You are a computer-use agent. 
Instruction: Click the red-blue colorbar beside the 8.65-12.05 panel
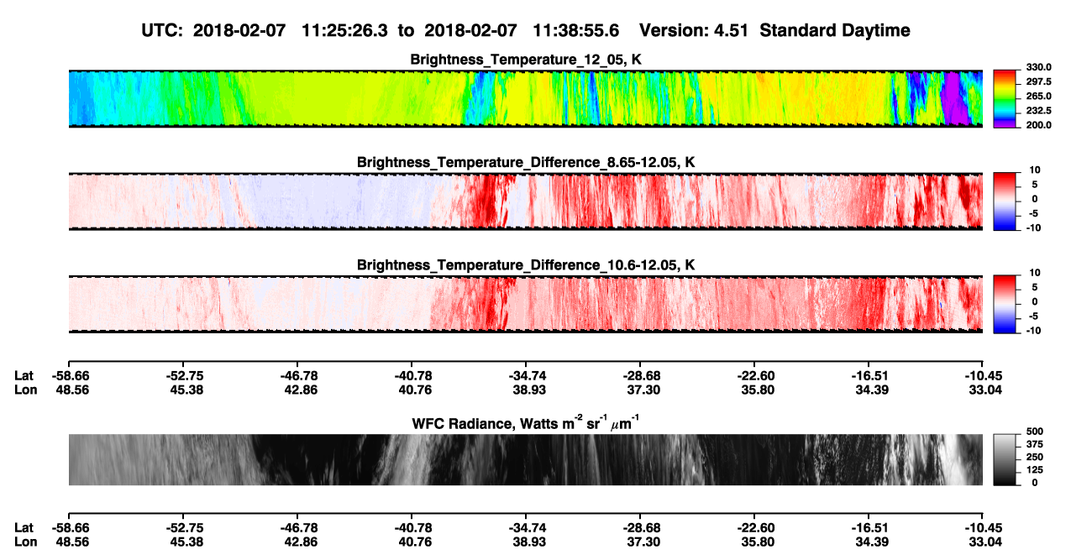1003,201
